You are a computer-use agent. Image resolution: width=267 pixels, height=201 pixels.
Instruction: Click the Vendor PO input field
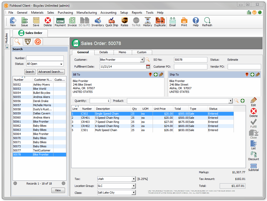244,67
